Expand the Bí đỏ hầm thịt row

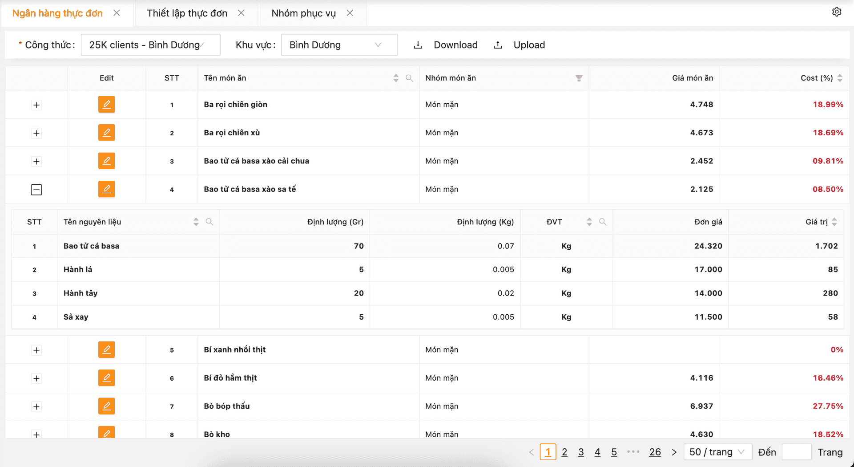[36, 378]
